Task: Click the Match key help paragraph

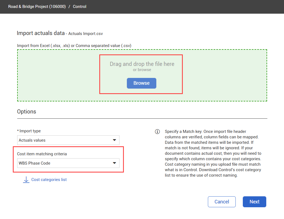Action: click(213, 153)
